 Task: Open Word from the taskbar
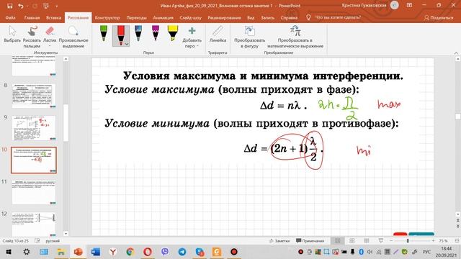[x=96, y=252]
